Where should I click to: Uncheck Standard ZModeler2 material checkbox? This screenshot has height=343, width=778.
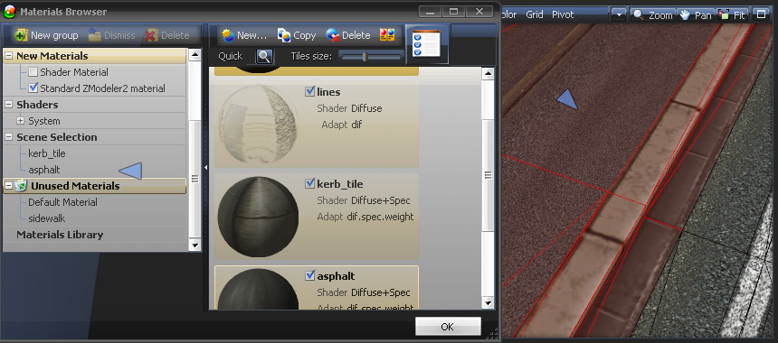(x=33, y=88)
